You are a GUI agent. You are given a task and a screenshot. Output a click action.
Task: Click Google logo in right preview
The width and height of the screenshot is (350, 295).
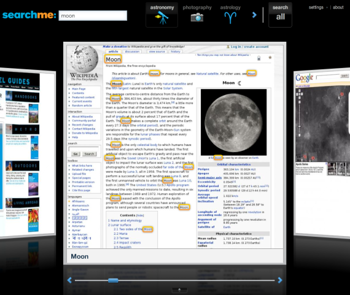pos(304,79)
